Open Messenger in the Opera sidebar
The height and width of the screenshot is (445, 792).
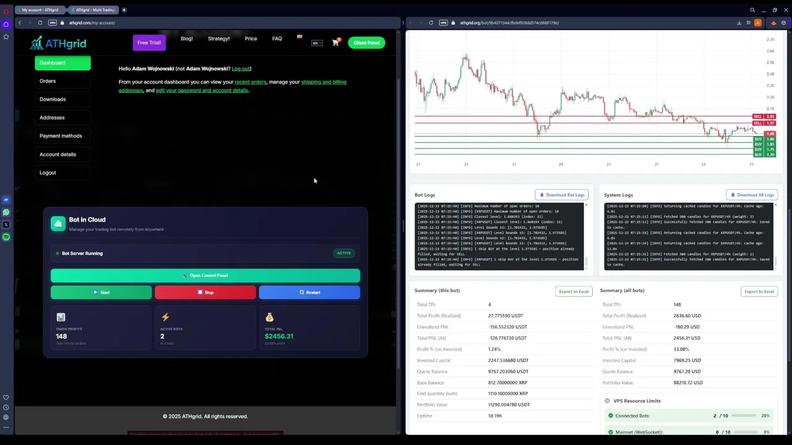pos(6,200)
